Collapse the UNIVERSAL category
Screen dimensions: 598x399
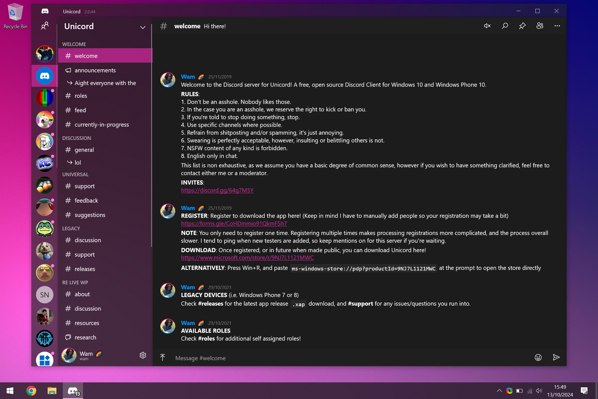[75, 174]
